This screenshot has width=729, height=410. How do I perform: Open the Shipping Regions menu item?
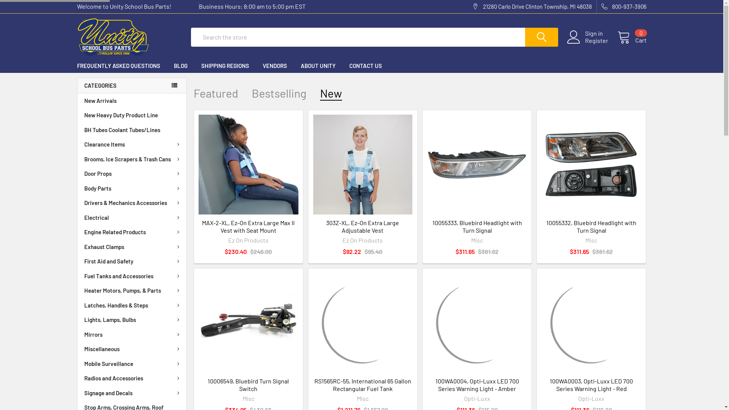[225, 66]
